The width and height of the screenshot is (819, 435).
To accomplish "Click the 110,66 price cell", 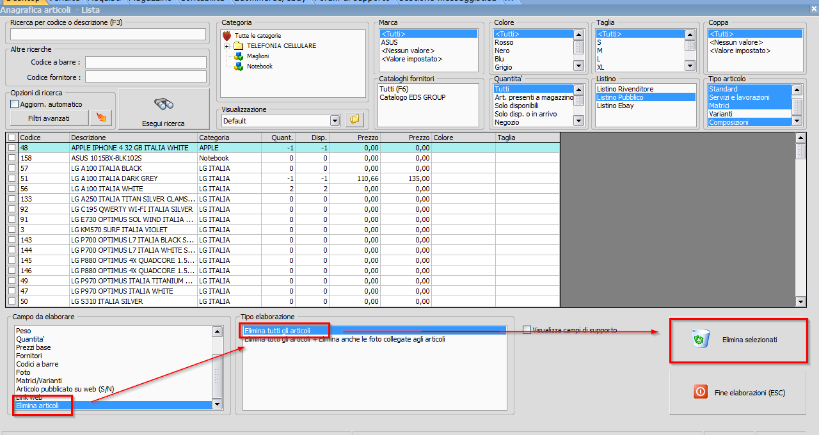I will (354, 178).
